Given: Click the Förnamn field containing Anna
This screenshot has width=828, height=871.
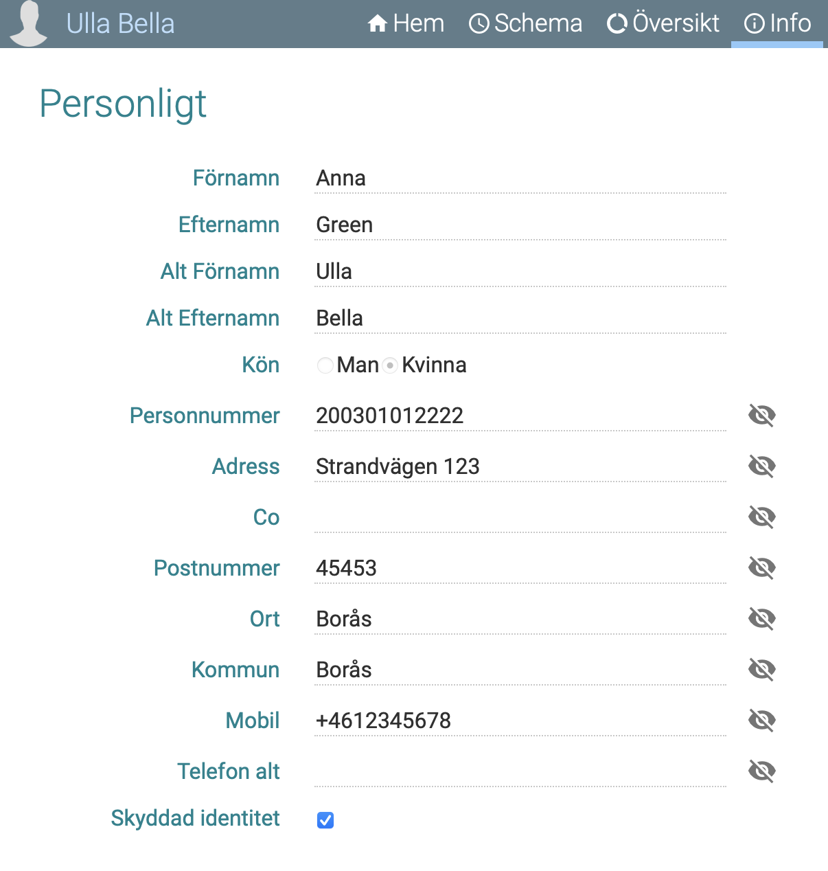Looking at the screenshot, I should [x=520, y=179].
